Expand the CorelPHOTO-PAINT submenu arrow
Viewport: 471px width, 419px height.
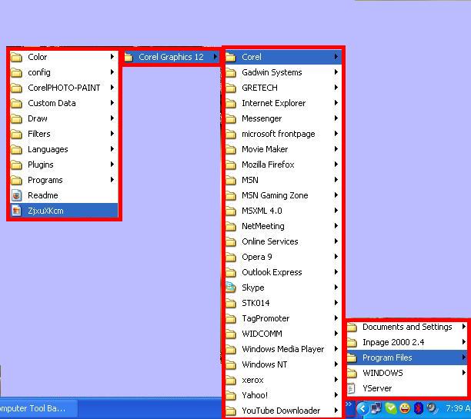(112, 88)
